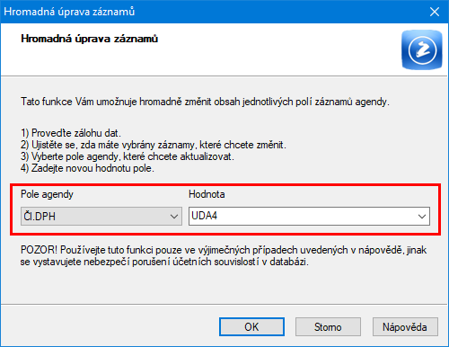Confirm the dialog with the OK button
This screenshot has height=347, width=449.
pyautogui.click(x=251, y=327)
